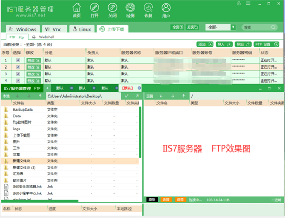Click the orange 连接 connect button
Image resolution: width=285 pixels, height=218 pixels.
tap(166, 200)
